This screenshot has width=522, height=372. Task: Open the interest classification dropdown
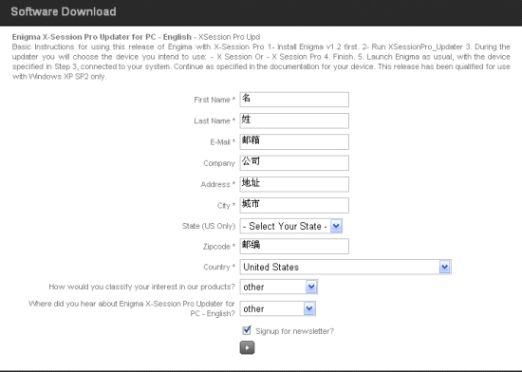point(279,287)
